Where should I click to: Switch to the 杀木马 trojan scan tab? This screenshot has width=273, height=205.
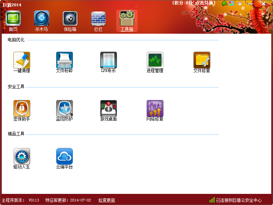(41, 21)
